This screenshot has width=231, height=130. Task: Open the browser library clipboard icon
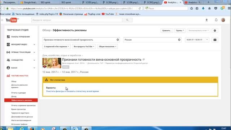tap(197, 8)
